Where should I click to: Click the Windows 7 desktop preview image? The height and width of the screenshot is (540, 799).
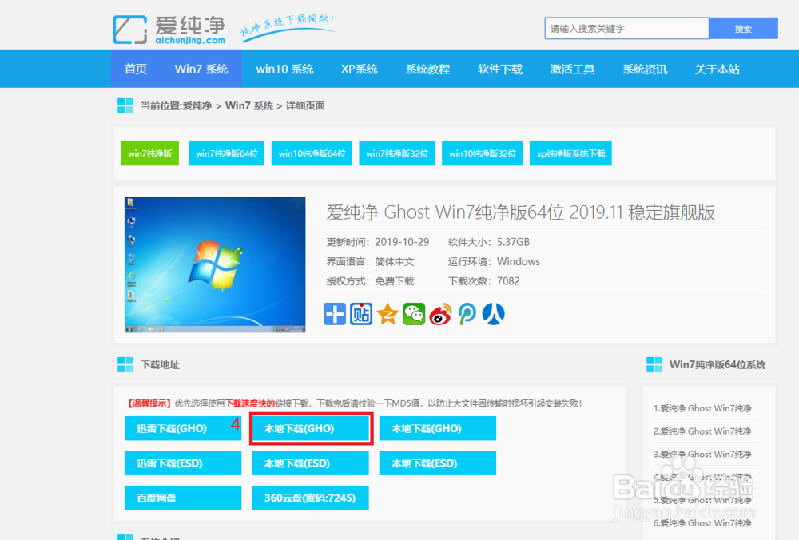tap(215, 265)
